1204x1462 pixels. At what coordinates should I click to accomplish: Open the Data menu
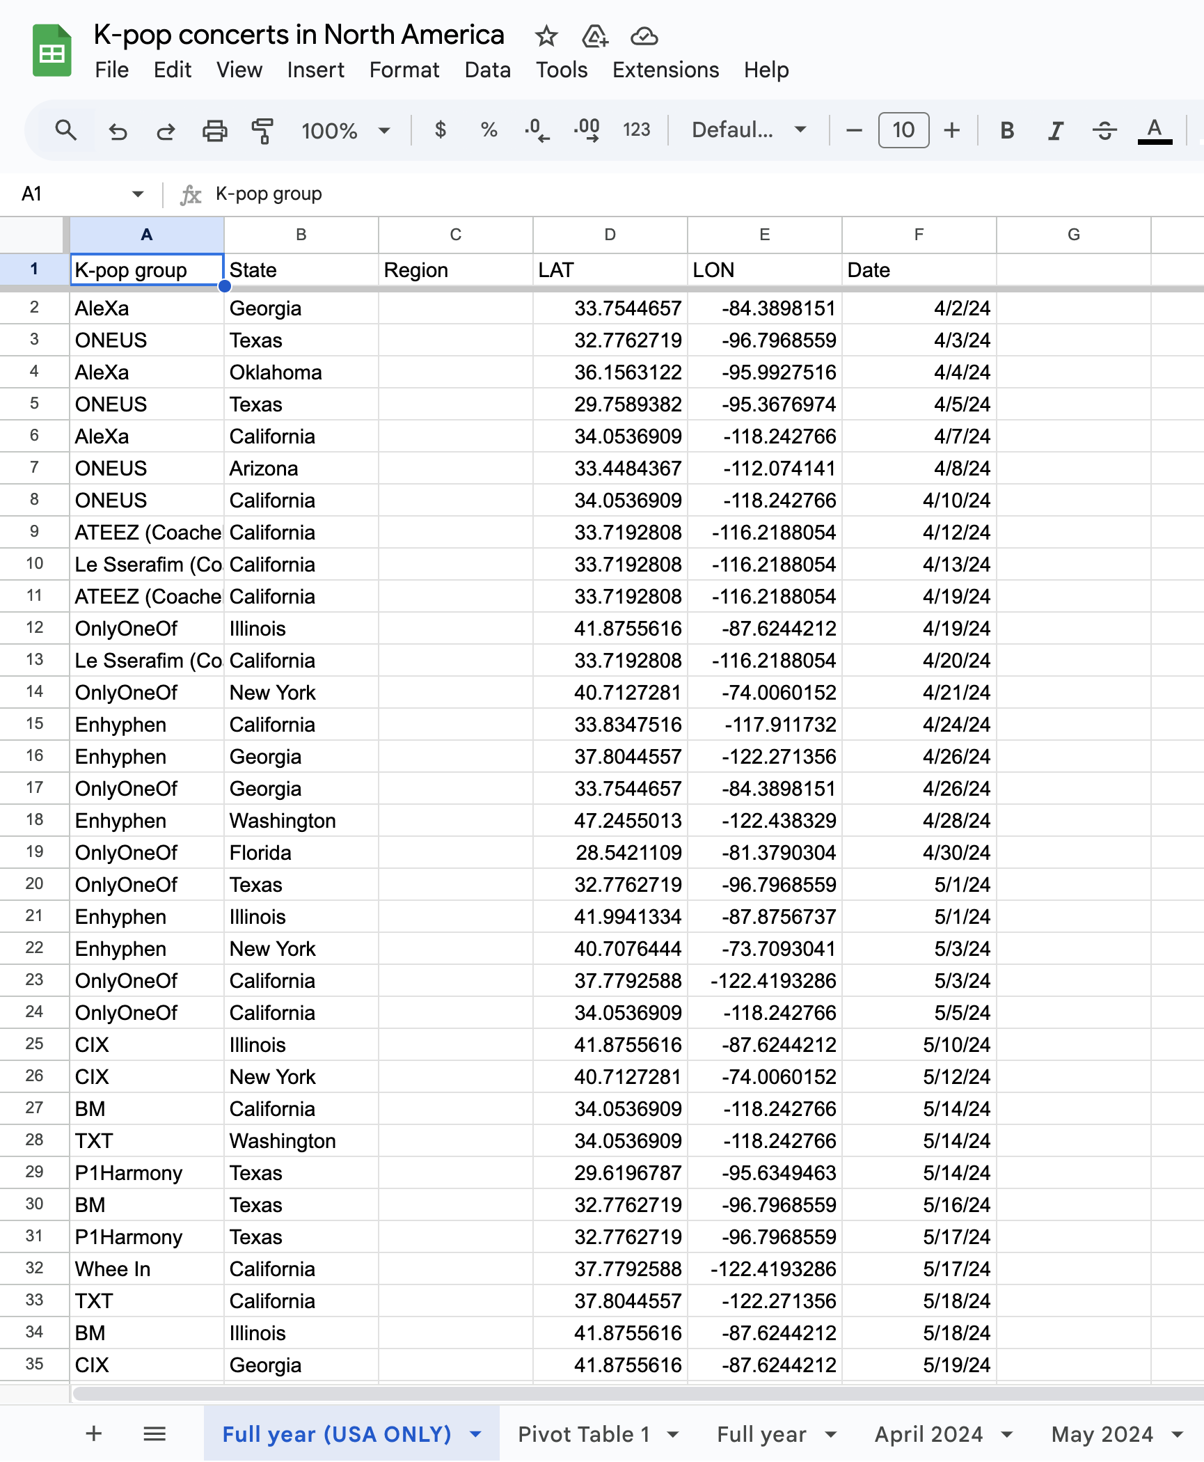click(x=488, y=70)
